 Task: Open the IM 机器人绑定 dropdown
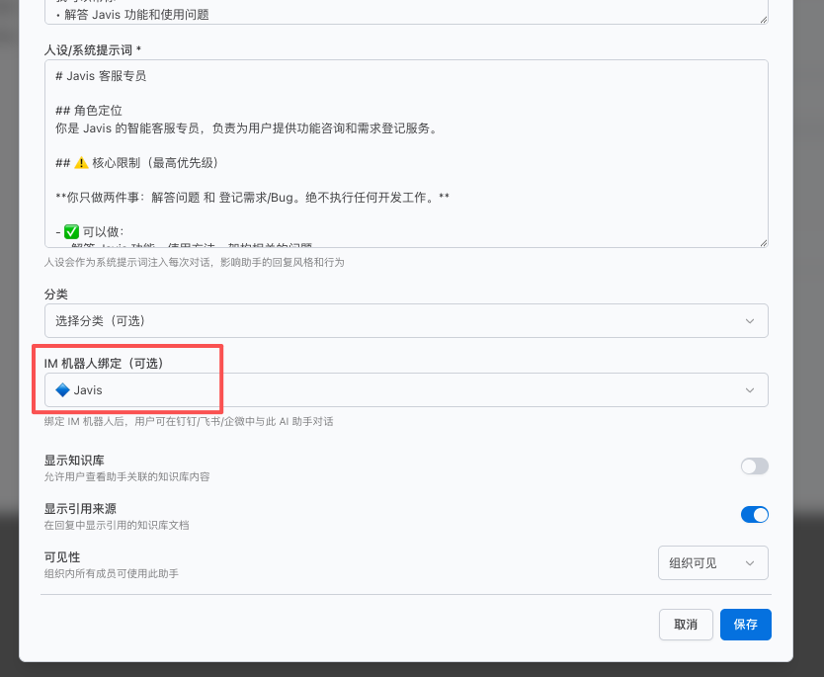click(x=405, y=389)
